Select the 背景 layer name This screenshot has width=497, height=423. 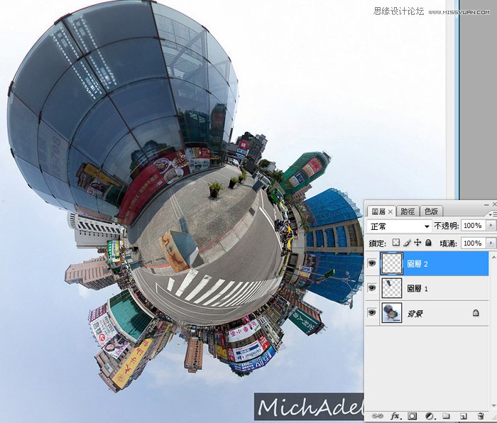(415, 314)
